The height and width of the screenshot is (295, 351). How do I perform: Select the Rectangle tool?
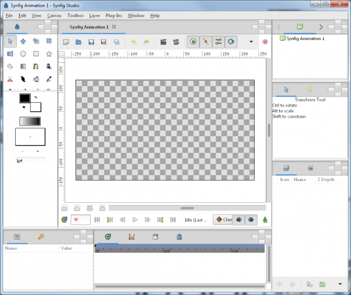pos(36,54)
